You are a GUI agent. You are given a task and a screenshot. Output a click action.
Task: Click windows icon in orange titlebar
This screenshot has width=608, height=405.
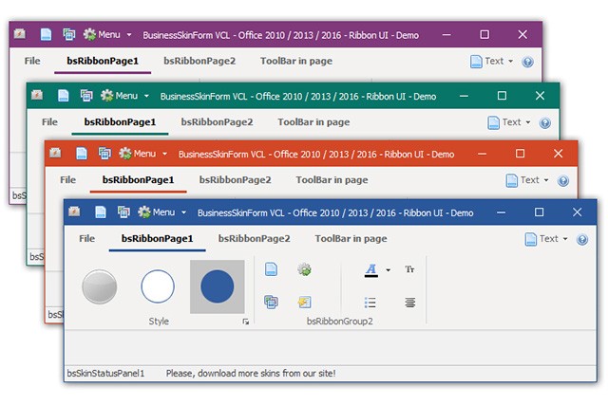tap(104, 154)
